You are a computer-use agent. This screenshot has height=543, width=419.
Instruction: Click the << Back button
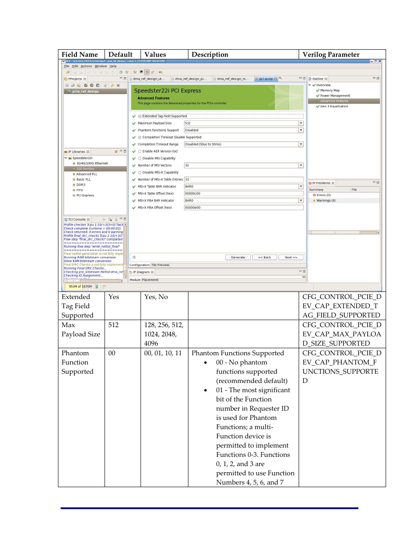click(x=264, y=257)
